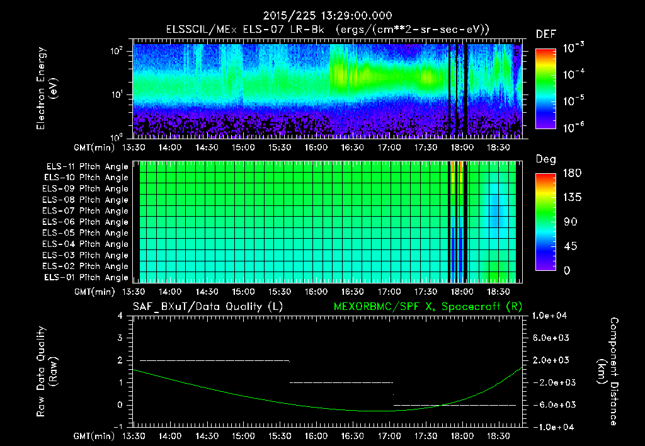Click the 17:30 time label under pitch angle plot
Screen dimensions: 645x446
coord(425,292)
